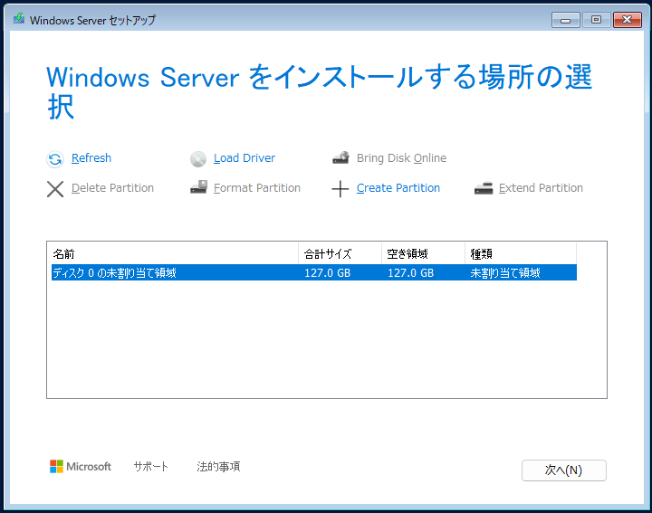Click the Windows Server setup title bar icon

19,19
